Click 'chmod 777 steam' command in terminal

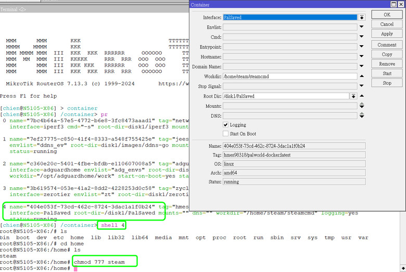[x=99, y=262]
